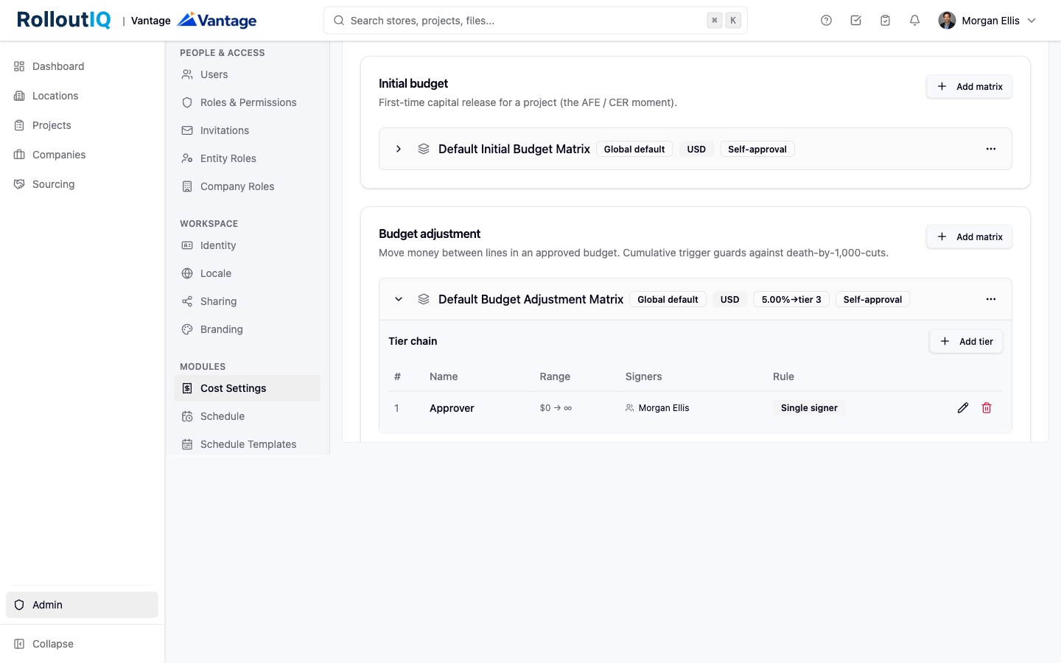Click the layers icon of Initial Budget Matrix
1061x663 pixels.
click(424, 149)
